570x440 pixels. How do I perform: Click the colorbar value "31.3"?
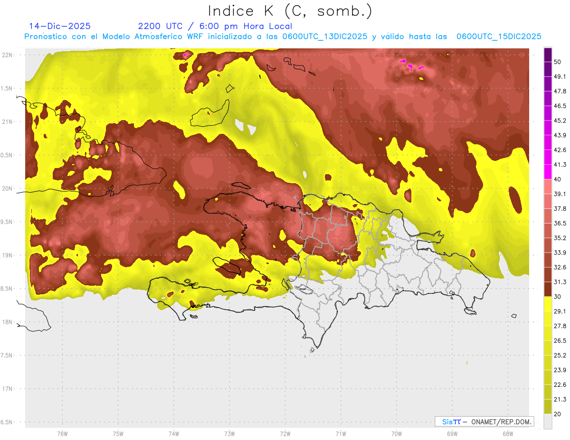click(x=560, y=282)
